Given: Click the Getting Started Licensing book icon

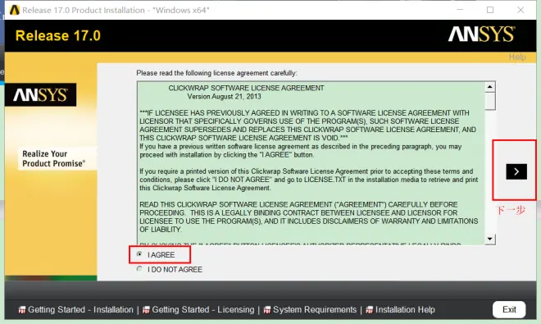Looking at the screenshot, I should click(x=146, y=310).
